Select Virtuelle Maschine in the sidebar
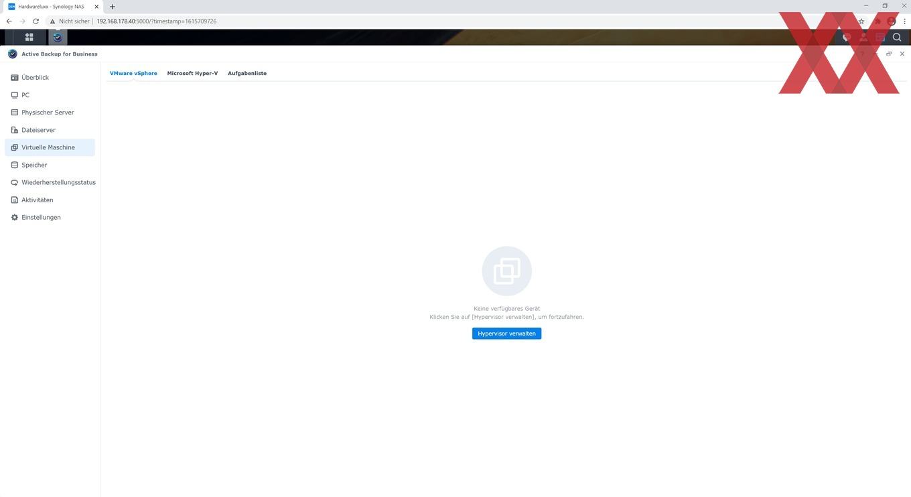Image resolution: width=911 pixels, height=497 pixels. (50, 147)
